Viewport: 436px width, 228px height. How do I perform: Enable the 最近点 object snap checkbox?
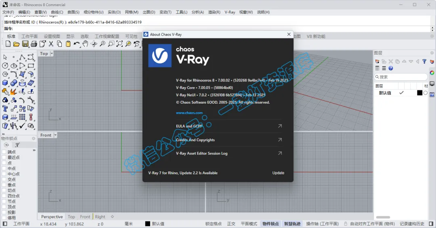(x=4, y=157)
